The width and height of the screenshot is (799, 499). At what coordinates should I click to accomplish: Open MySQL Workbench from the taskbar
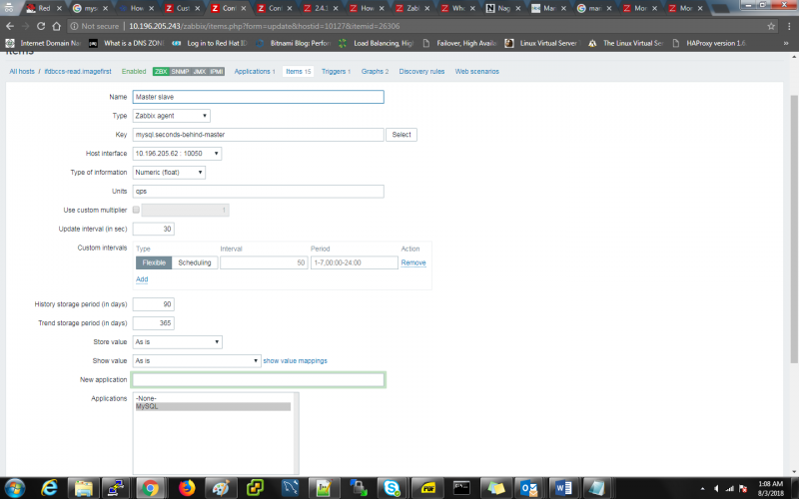(290, 488)
